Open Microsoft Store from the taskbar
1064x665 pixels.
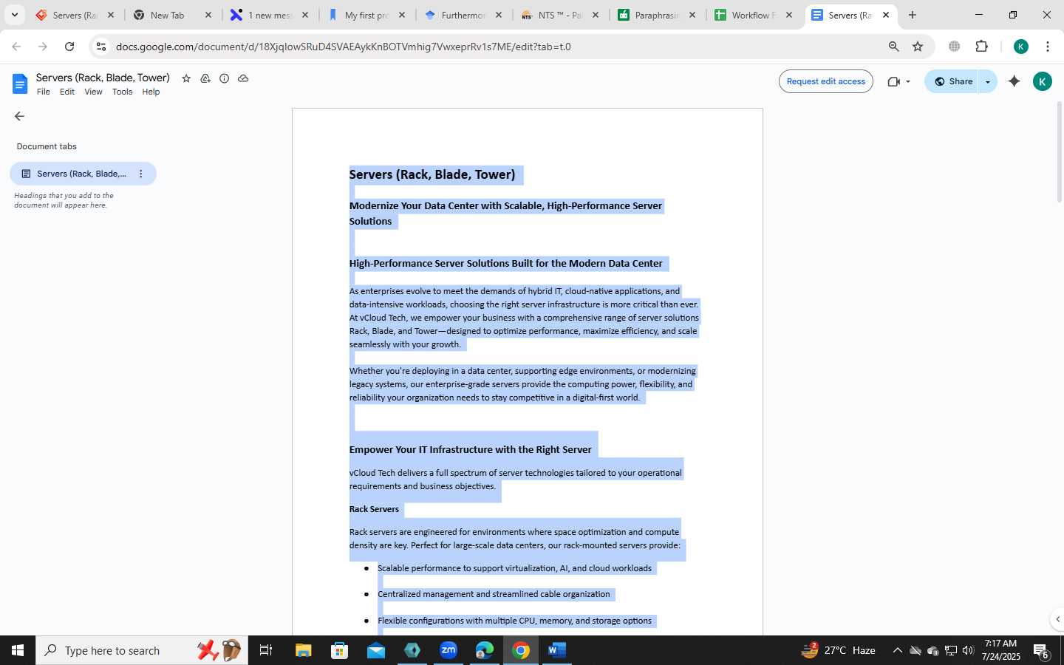pyautogui.click(x=339, y=650)
